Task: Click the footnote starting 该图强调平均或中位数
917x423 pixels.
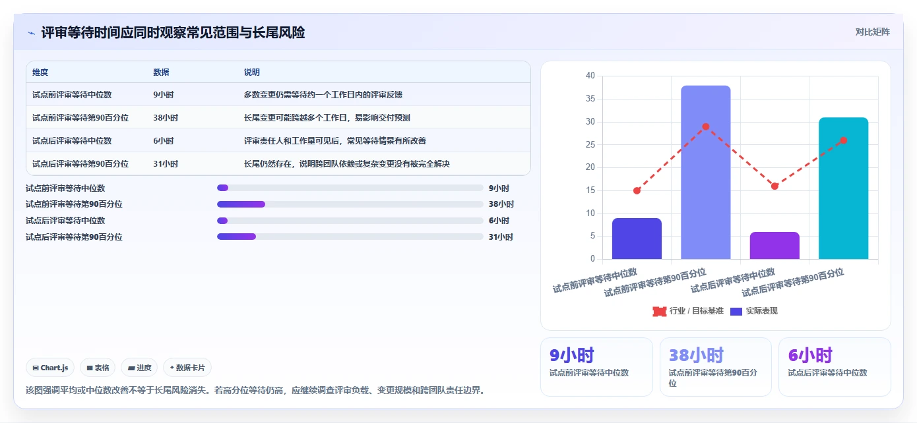Action: point(257,390)
